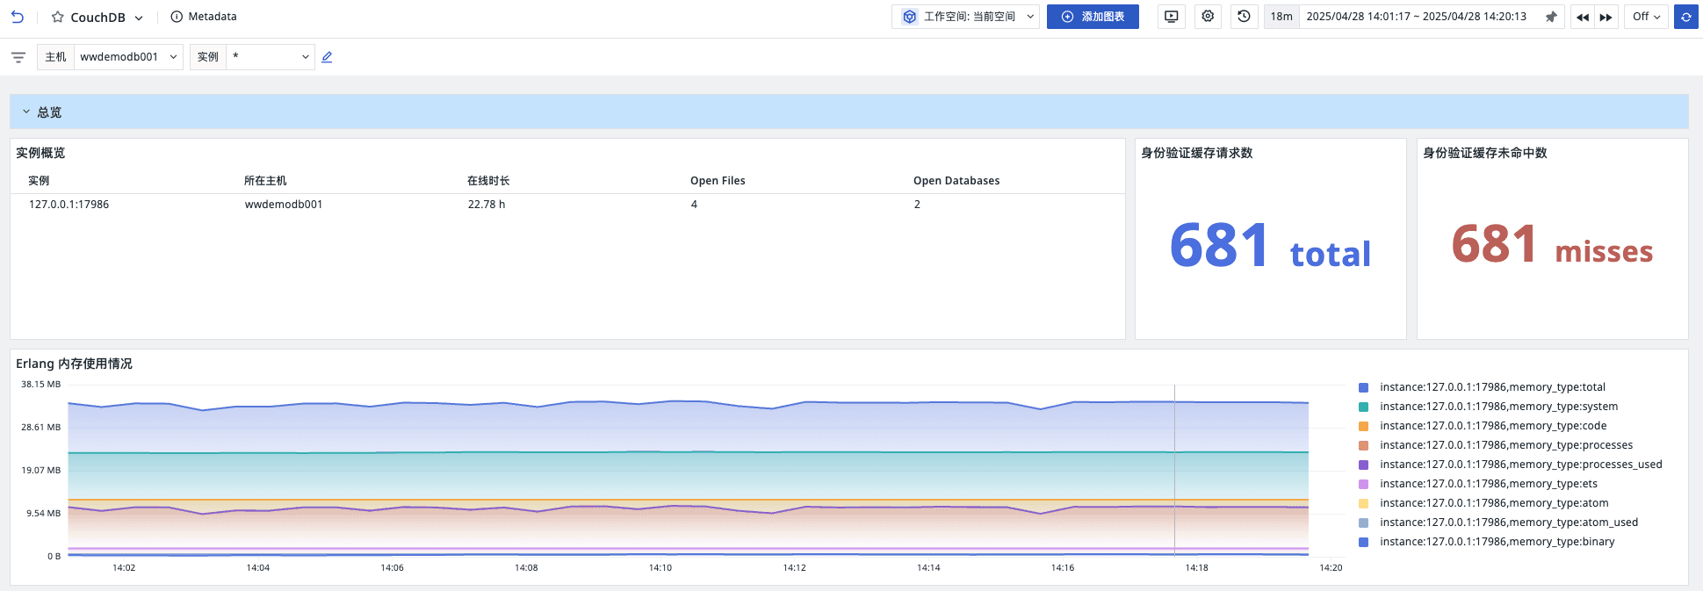Toggle the filter bar icon
Screen dimensions: 1703x591
18,57
